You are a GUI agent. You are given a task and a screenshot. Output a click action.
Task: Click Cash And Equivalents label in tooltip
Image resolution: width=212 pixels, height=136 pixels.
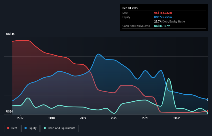point(136,26)
